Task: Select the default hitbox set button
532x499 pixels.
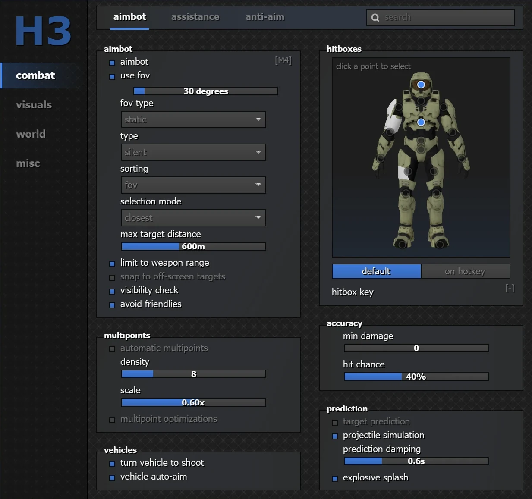Action: pyautogui.click(x=377, y=271)
